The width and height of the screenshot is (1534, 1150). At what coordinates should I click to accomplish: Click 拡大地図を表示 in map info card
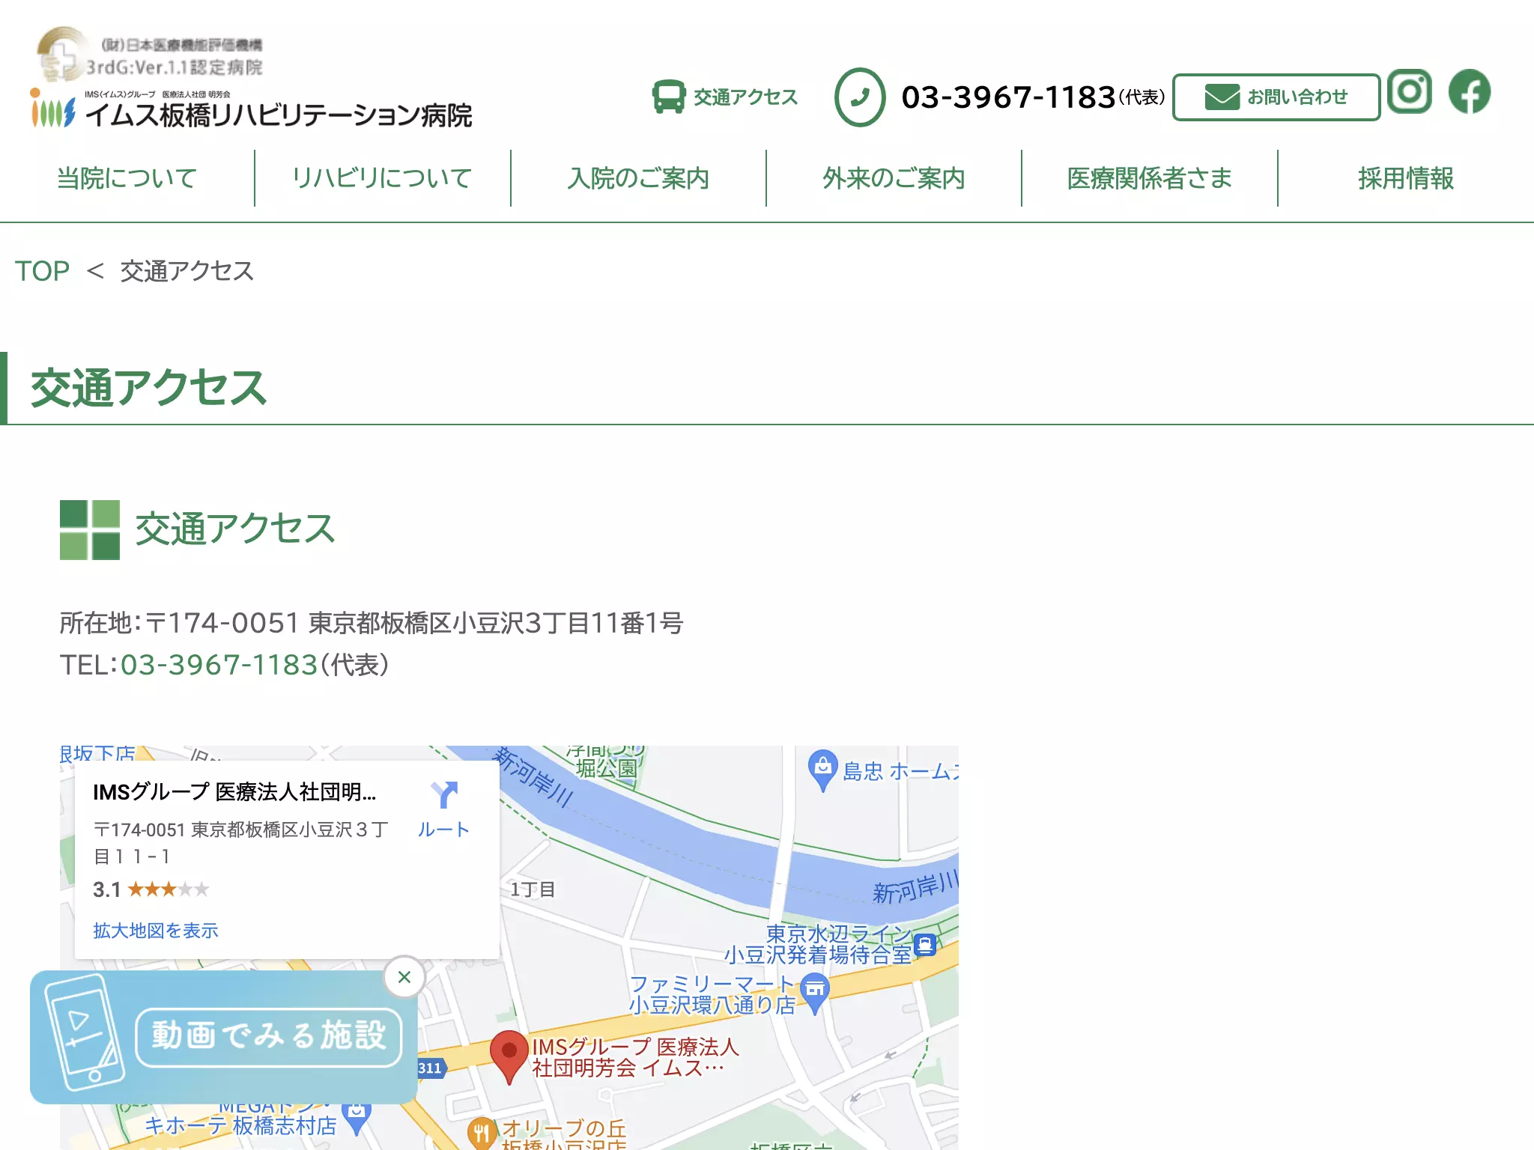[156, 931]
